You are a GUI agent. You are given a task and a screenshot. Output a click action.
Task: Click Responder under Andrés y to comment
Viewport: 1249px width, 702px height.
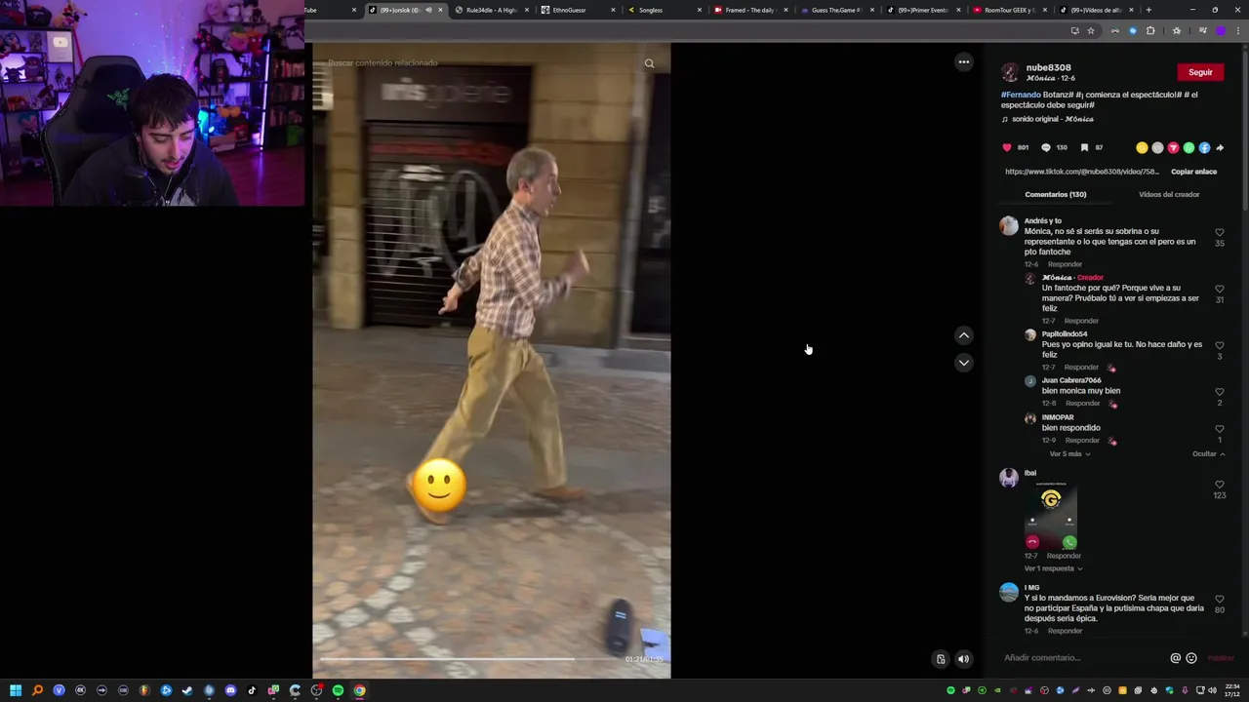pos(1065,265)
